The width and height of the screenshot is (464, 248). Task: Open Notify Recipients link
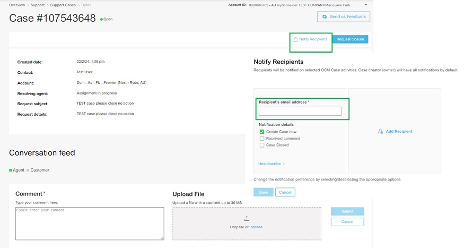tap(313, 39)
